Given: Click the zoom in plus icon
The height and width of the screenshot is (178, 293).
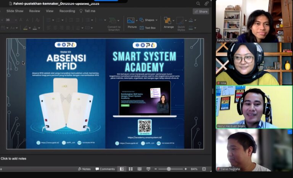Looking at the screenshot, I should (185, 169).
